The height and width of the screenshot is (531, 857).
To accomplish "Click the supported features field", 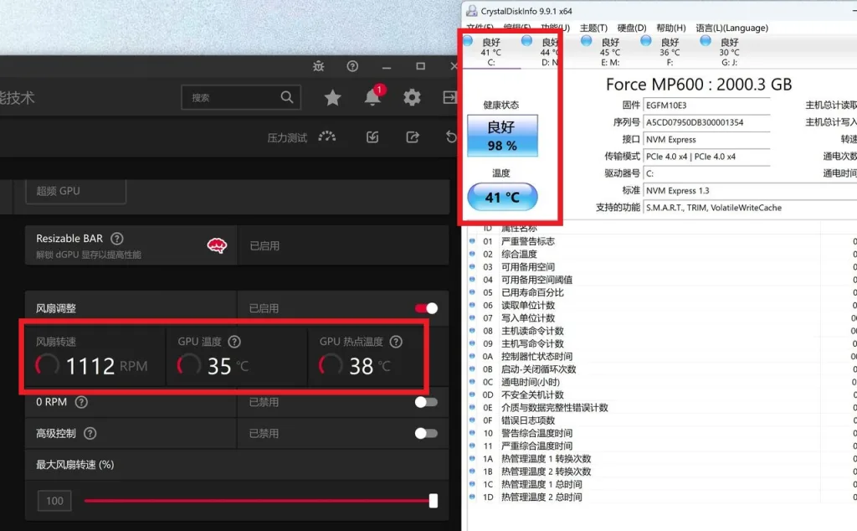I will point(750,207).
